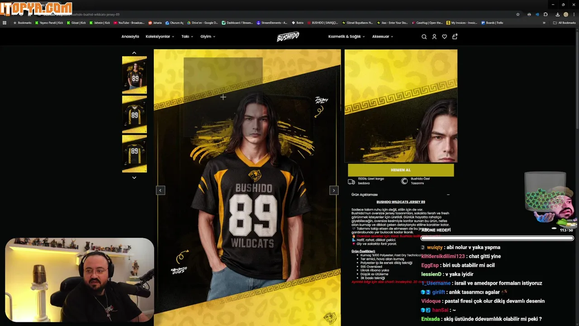Screen dimensions: 579x326
Task: Open Chrome three-dot menu
Action: [574, 14]
